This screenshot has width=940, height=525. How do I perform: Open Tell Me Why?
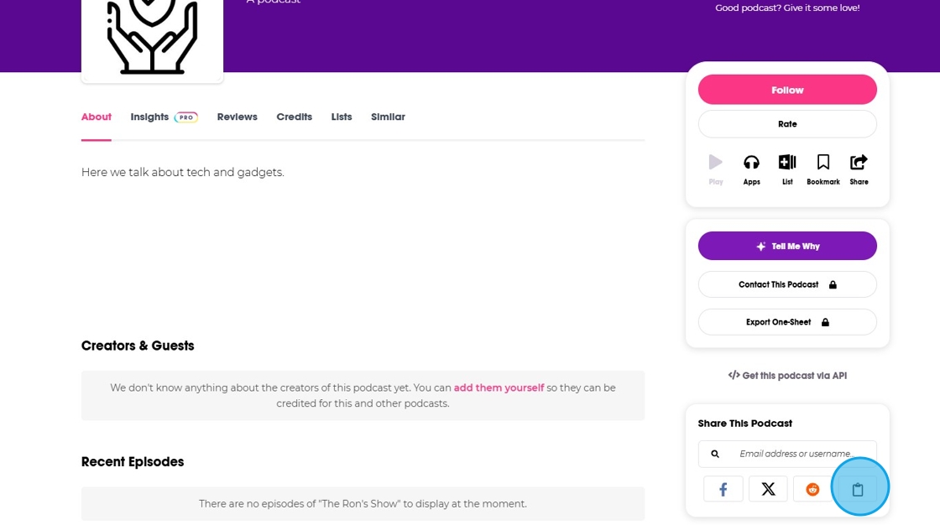[787, 247]
